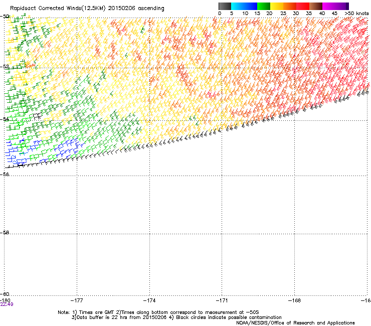Click the 'Rapidscat Corrected Winds' chart title
The width and height of the screenshot is (371, 326).
coord(58,9)
